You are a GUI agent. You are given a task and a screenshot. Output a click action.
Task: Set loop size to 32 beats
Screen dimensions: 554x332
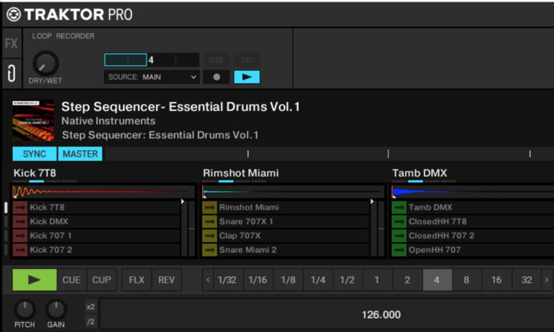point(527,280)
